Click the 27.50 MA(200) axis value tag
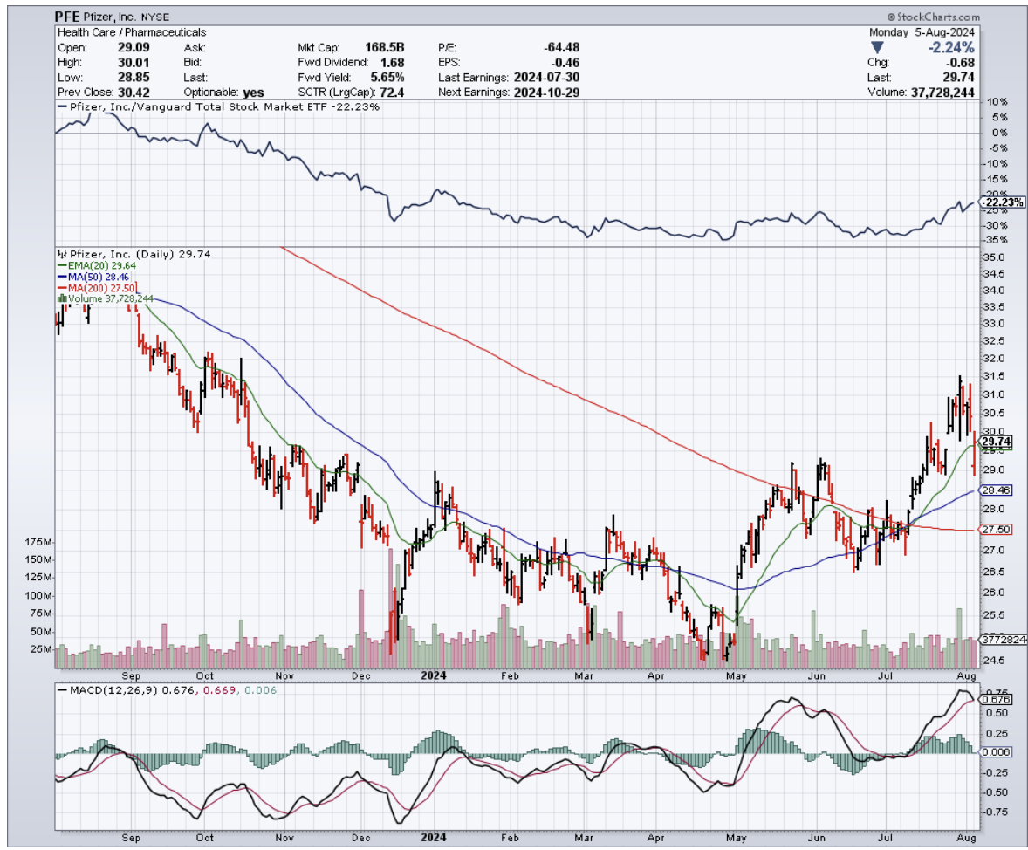Viewport: 1028px width, 850px height. (x=996, y=530)
